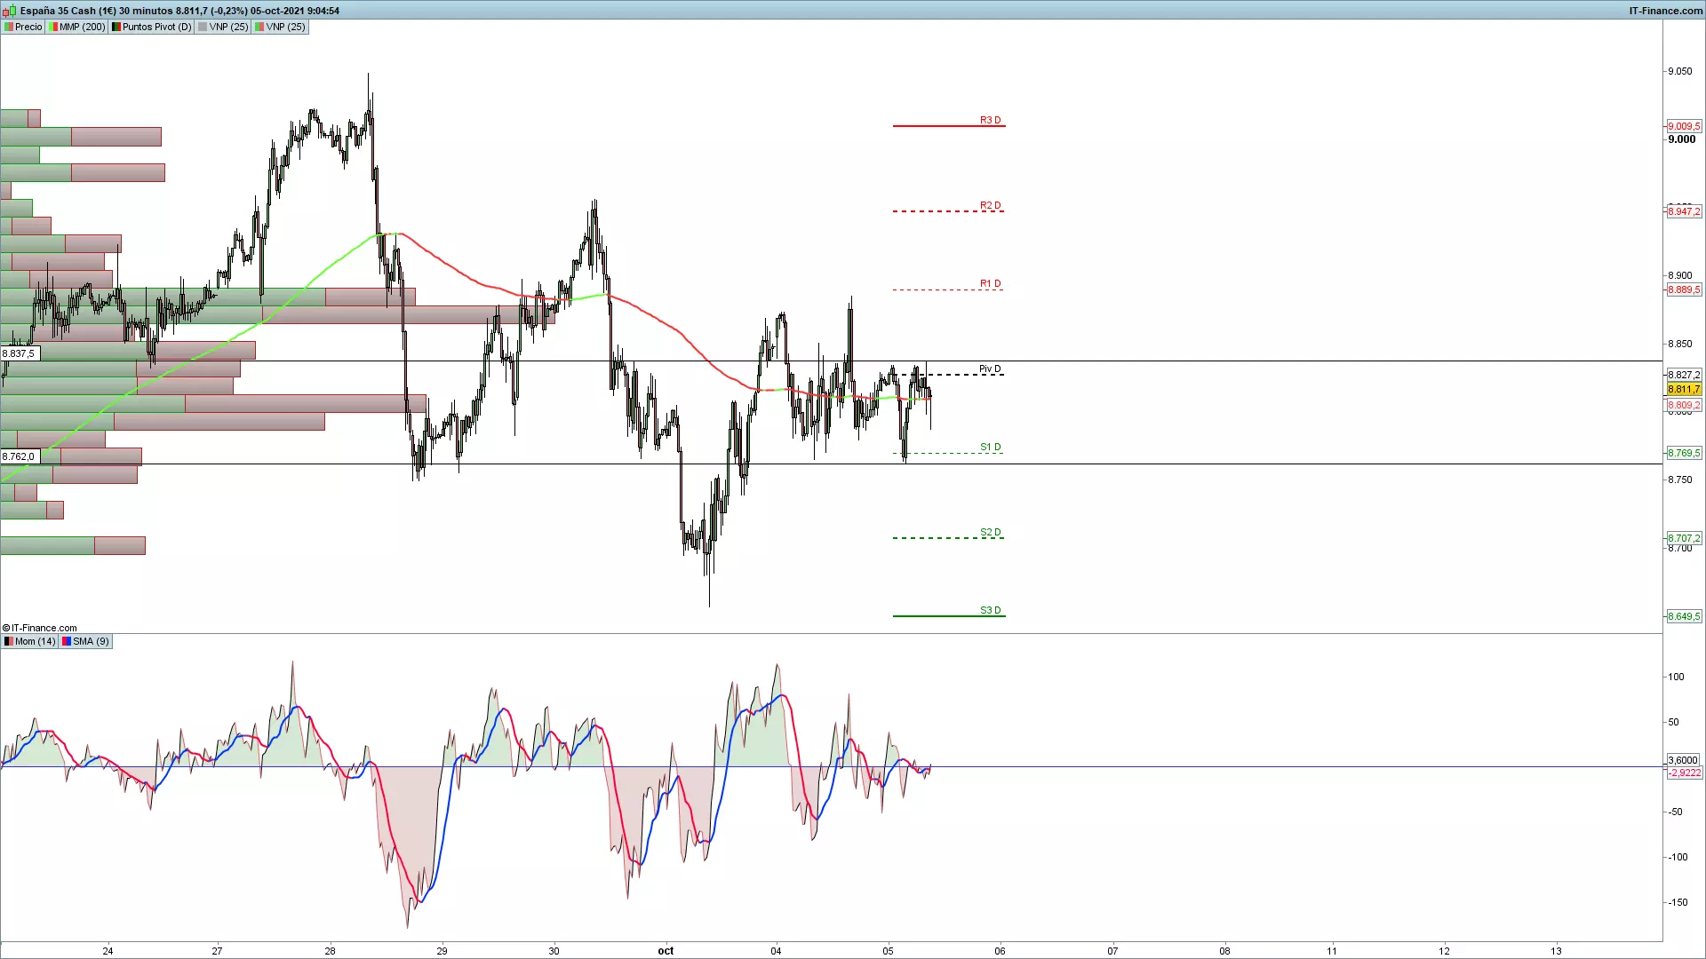Image resolution: width=1706 pixels, height=959 pixels.
Task: Open the VNP (25) indicator with gray icon
Action: click(224, 27)
